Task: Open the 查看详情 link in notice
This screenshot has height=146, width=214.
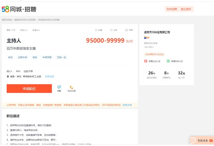Action: pos(127,105)
